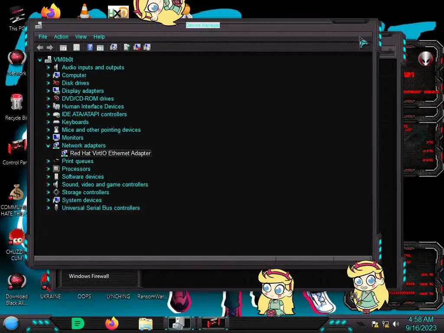Switch to Device Manager taskbar button
This screenshot has width=444, height=333.
pyautogui.click(x=179, y=323)
